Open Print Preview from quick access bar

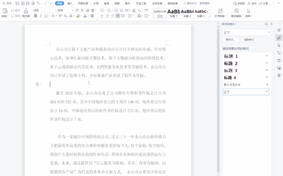[x=33, y=3]
